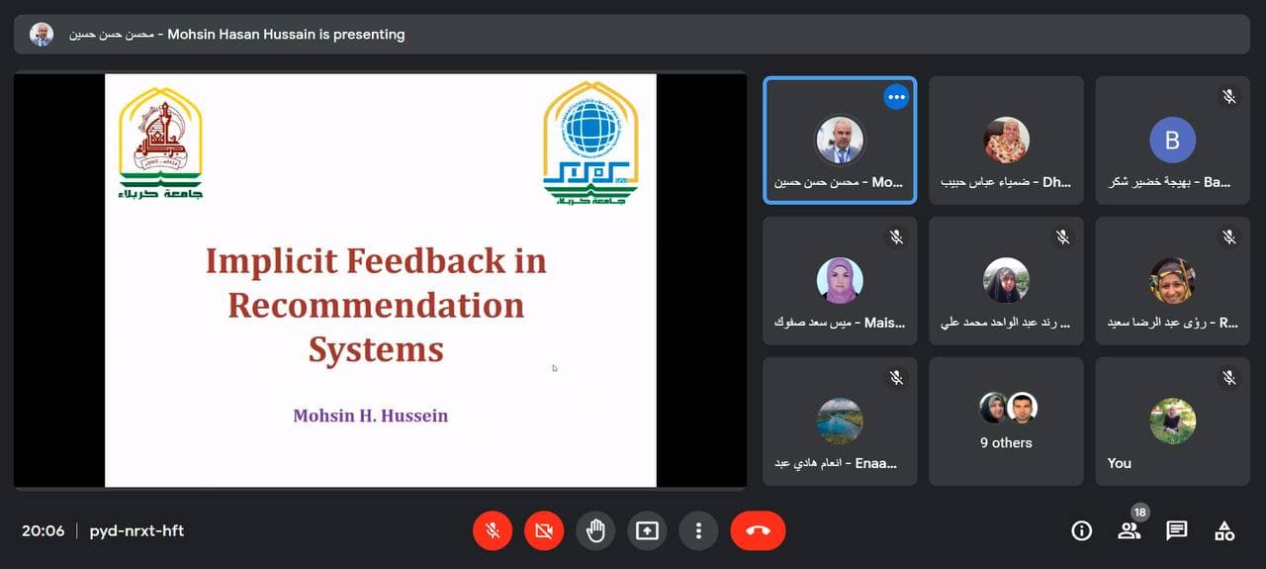Click the letter B avatar tile

tap(1172, 141)
